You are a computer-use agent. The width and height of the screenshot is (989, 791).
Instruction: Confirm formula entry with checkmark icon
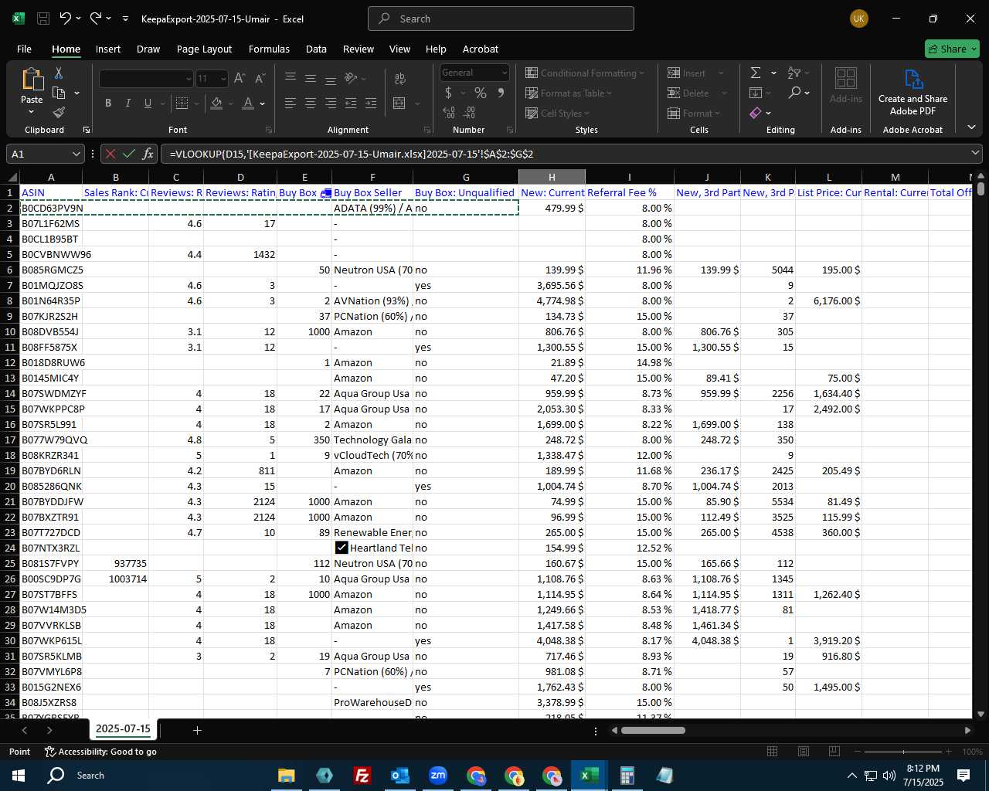coord(129,154)
